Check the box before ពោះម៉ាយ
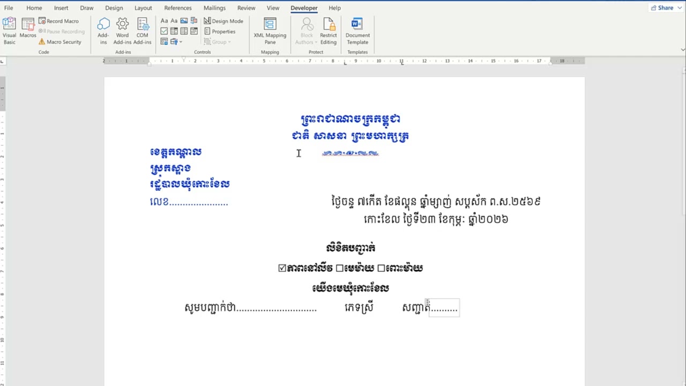The width and height of the screenshot is (686, 386). point(381,268)
